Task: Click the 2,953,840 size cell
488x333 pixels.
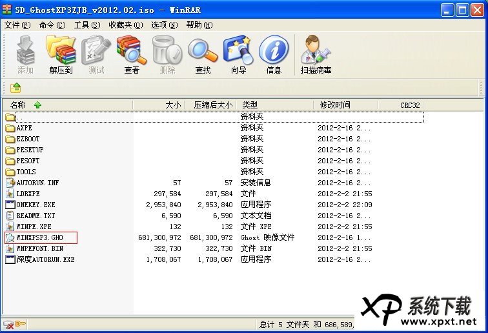Action: tap(163, 205)
